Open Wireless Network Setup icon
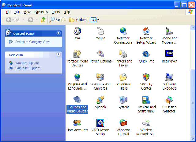Viewport: 196px width, 142px height. (x=146, y=127)
